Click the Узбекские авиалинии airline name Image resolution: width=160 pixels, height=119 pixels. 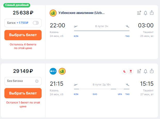point(82,13)
